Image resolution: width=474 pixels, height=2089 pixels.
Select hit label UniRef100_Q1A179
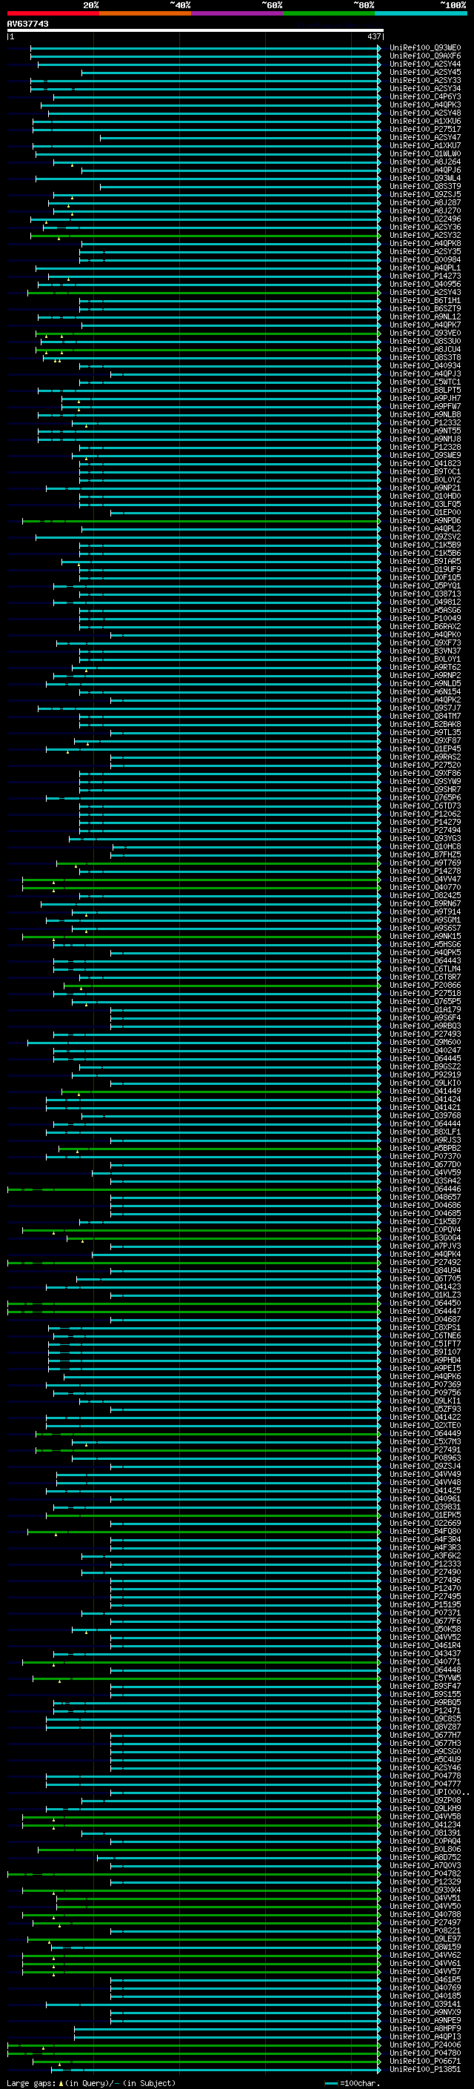coord(425,1009)
